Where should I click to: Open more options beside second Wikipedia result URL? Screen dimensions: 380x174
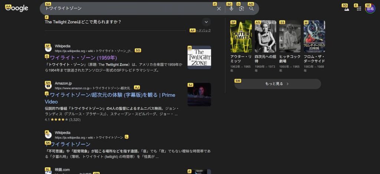[127, 137]
